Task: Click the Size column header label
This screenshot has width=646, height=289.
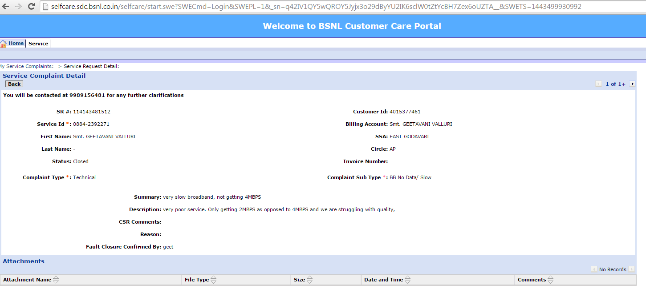Action: pos(300,280)
